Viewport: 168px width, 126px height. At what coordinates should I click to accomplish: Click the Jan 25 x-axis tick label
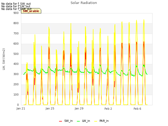[50, 108]
